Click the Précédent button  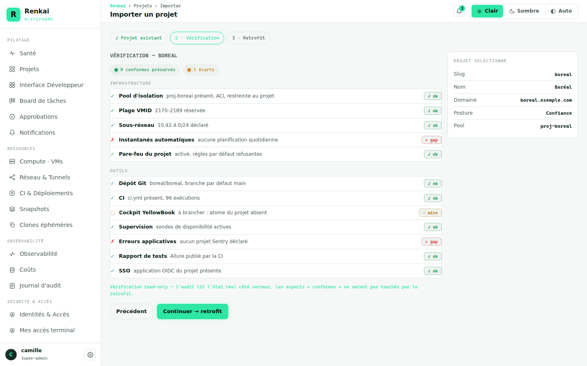coord(131,312)
